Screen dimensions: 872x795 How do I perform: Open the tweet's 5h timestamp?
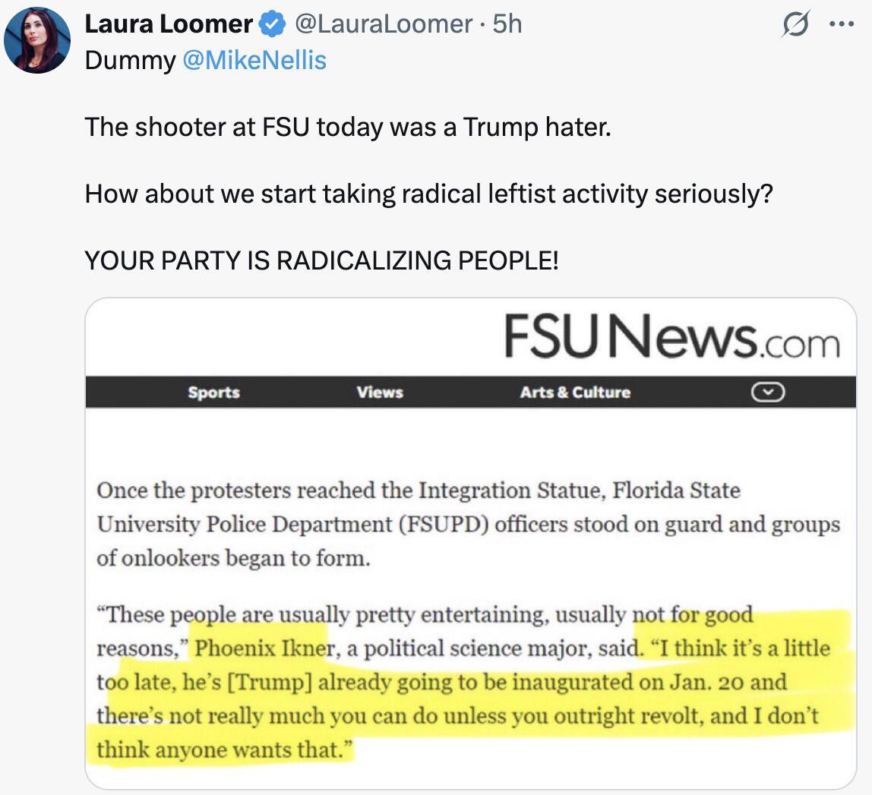pos(507,24)
